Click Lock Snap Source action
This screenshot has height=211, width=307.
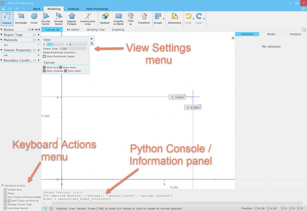[16, 208]
